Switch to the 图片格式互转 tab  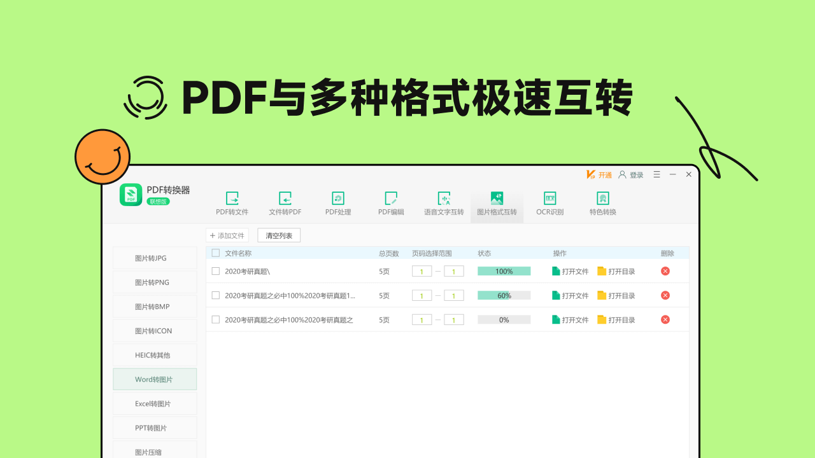497,204
